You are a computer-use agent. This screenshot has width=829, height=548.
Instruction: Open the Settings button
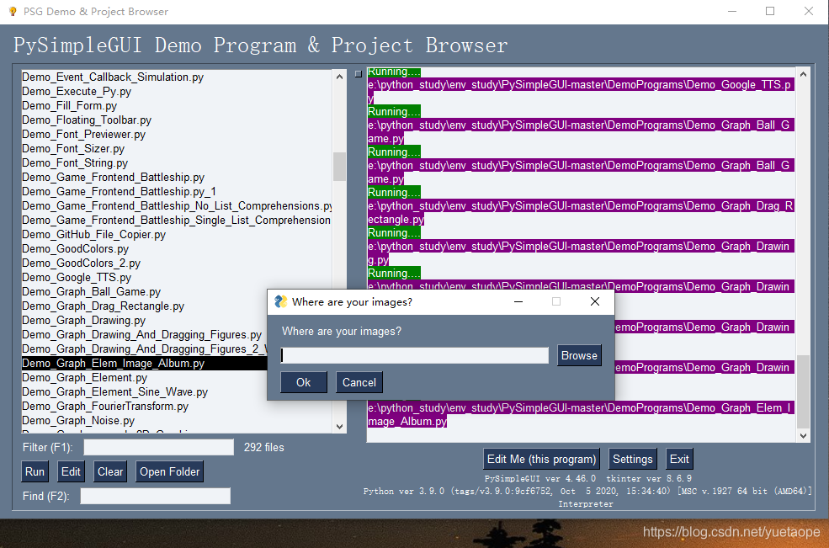632,459
